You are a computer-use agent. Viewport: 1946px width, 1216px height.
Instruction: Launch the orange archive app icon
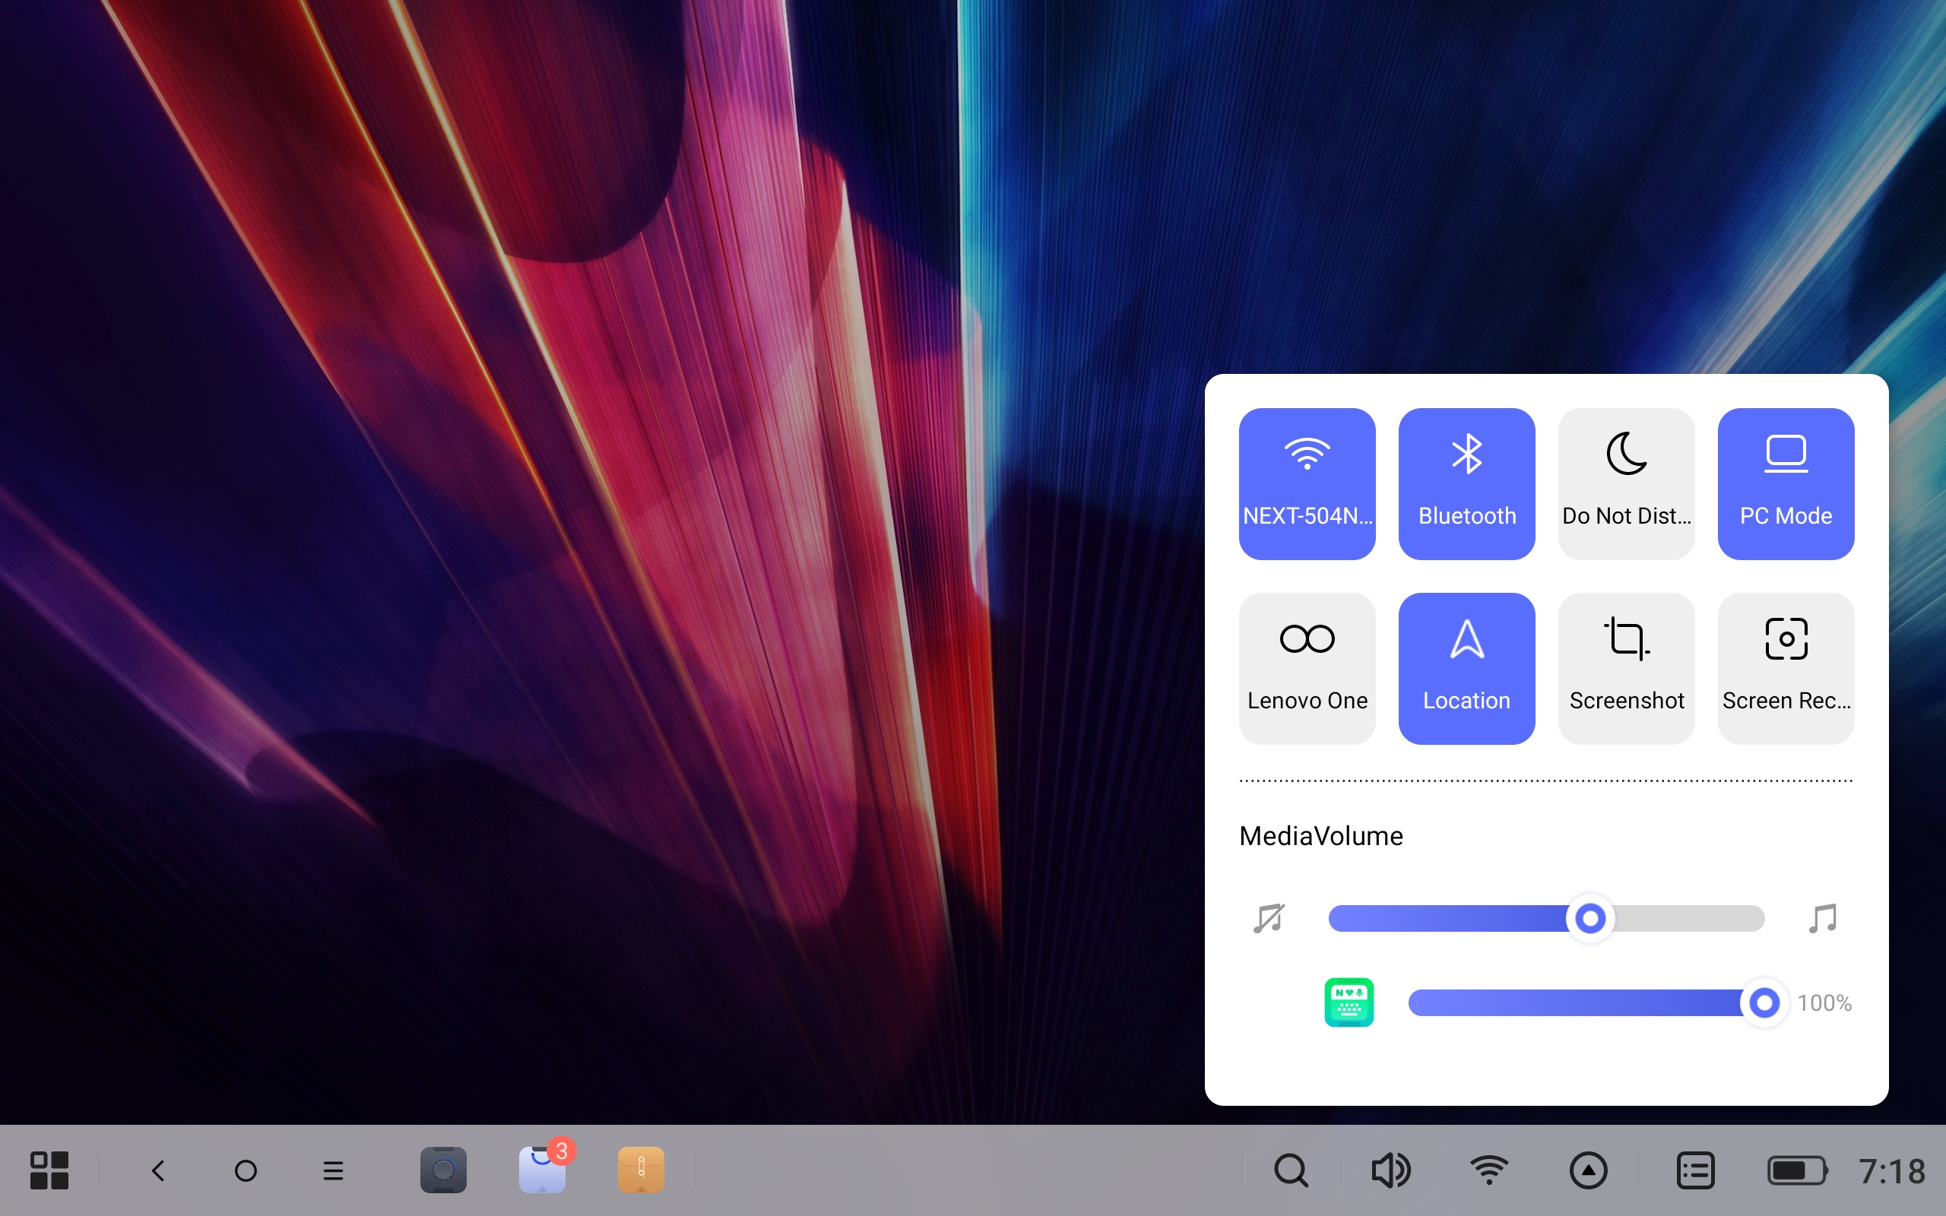641,1170
